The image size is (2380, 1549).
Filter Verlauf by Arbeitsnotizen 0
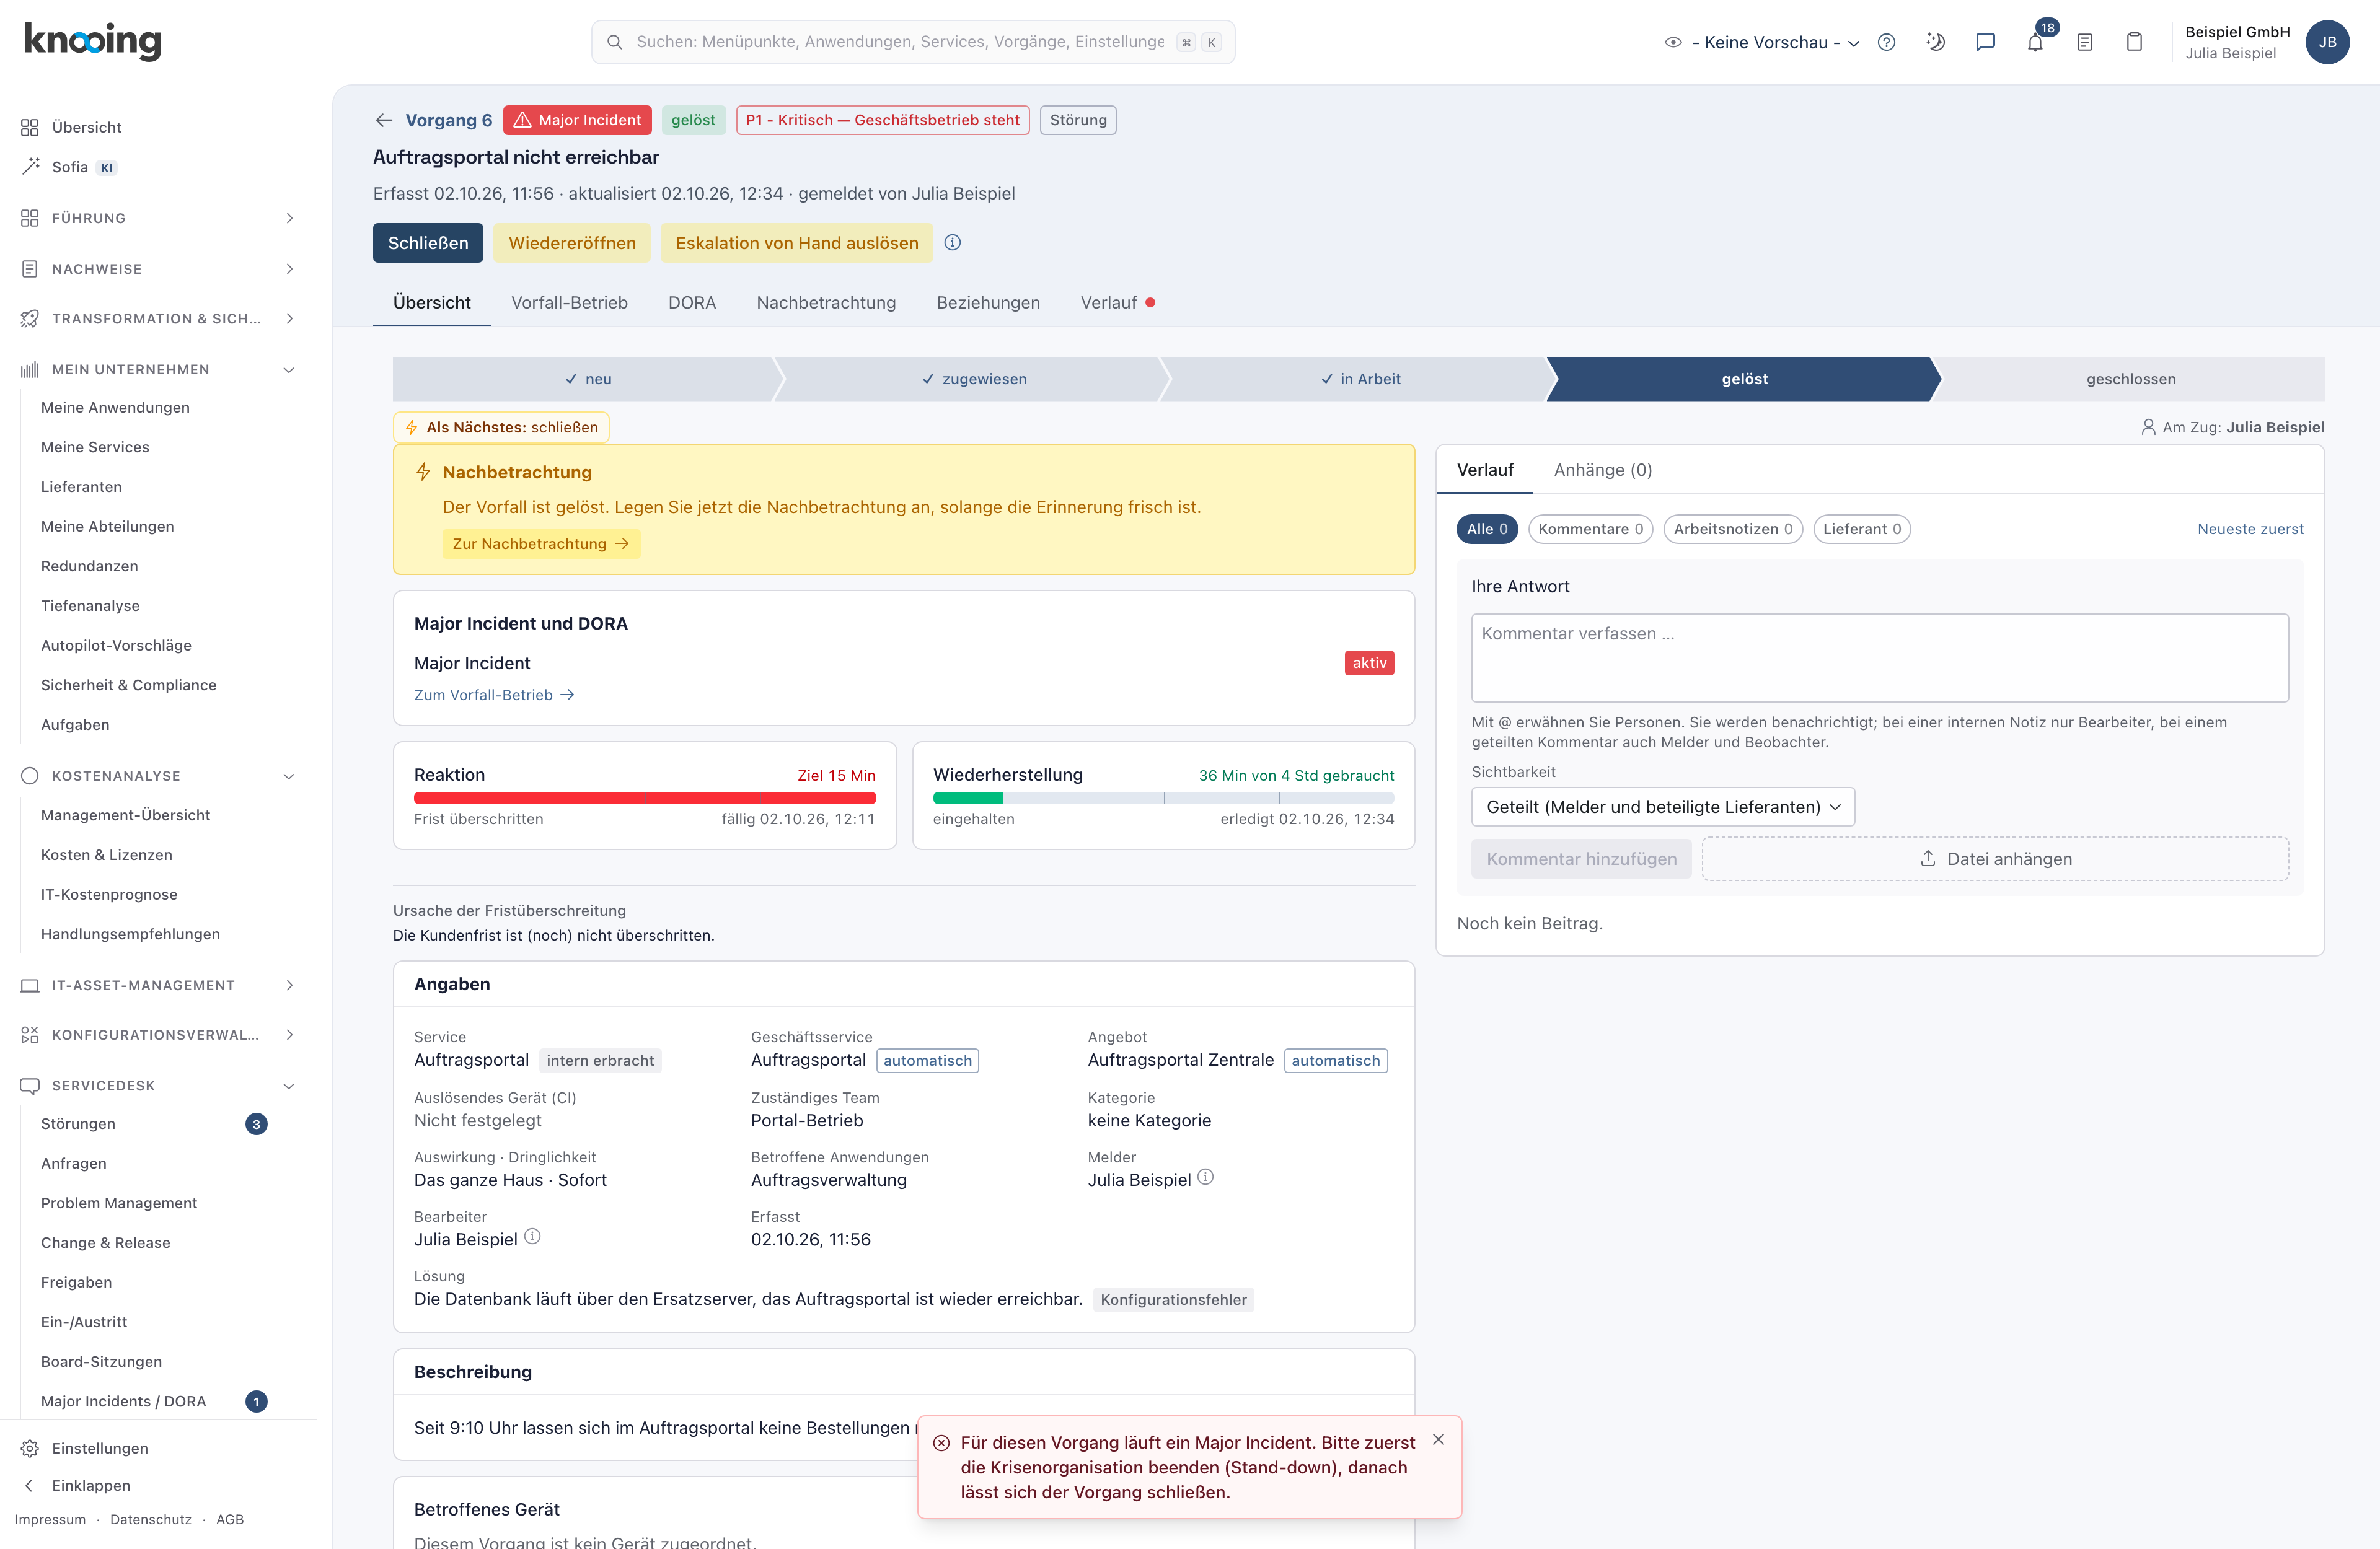coord(1733,529)
